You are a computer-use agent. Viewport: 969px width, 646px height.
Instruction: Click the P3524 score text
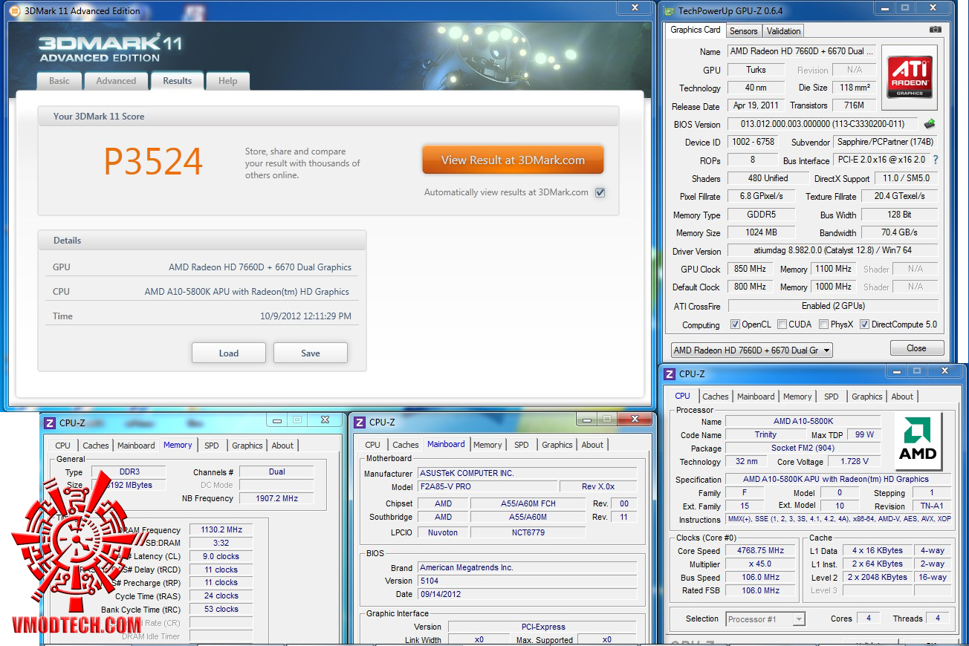[153, 161]
